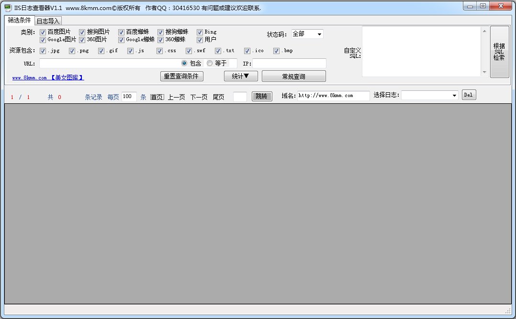
Task: Click the IIS log viewer app icon
Action: pos(8,8)
